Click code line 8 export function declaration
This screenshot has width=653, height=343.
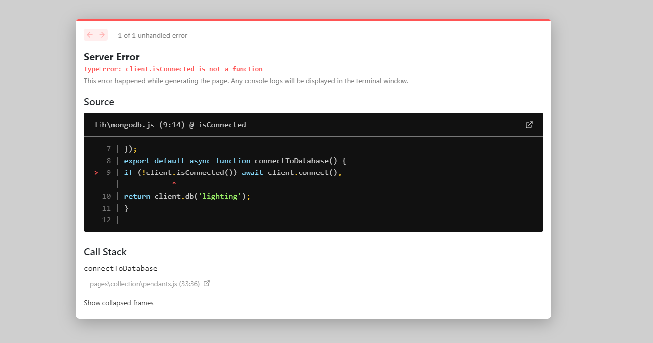235,161
